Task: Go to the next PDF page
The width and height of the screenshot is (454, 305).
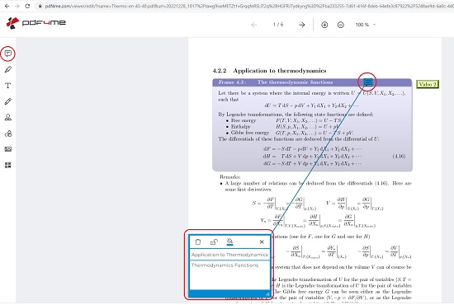Action: [x=301, y=25]
